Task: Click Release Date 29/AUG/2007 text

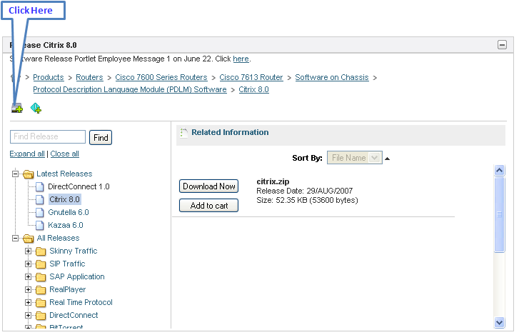Action: tap(305, 191)
